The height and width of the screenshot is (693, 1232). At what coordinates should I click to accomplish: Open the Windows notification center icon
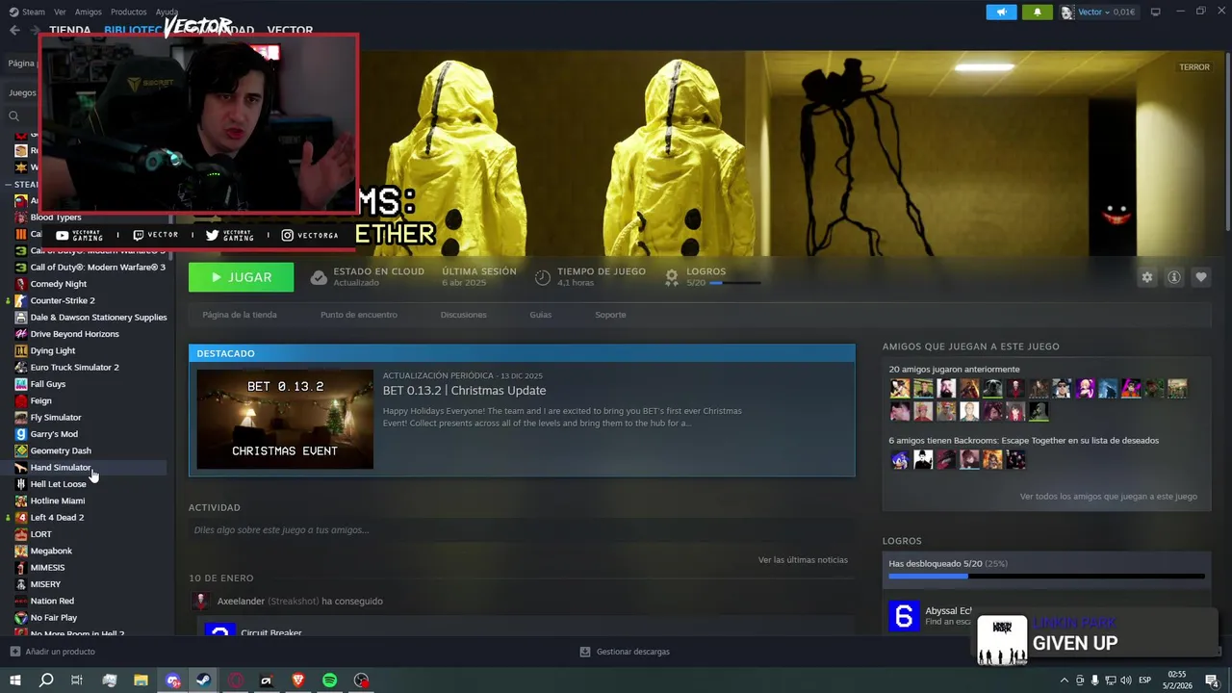click(x=1212, y=680)
